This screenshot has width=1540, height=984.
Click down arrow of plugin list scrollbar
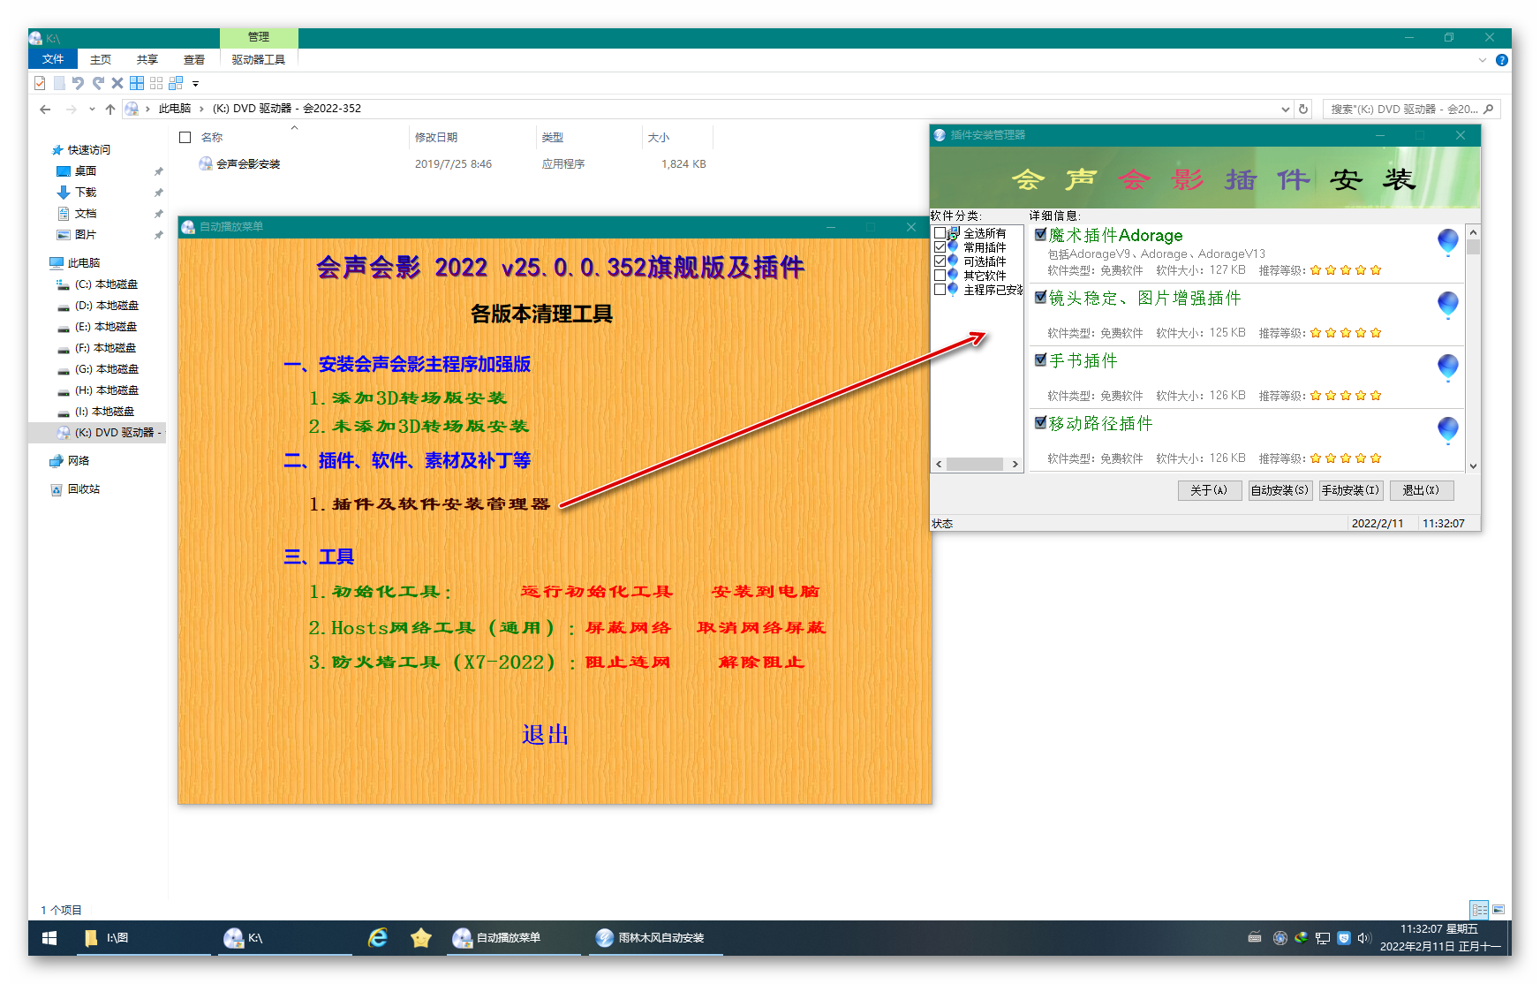pos(1473,466)
